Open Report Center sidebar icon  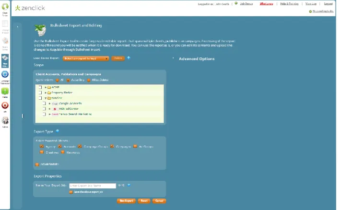pos(5,40)
